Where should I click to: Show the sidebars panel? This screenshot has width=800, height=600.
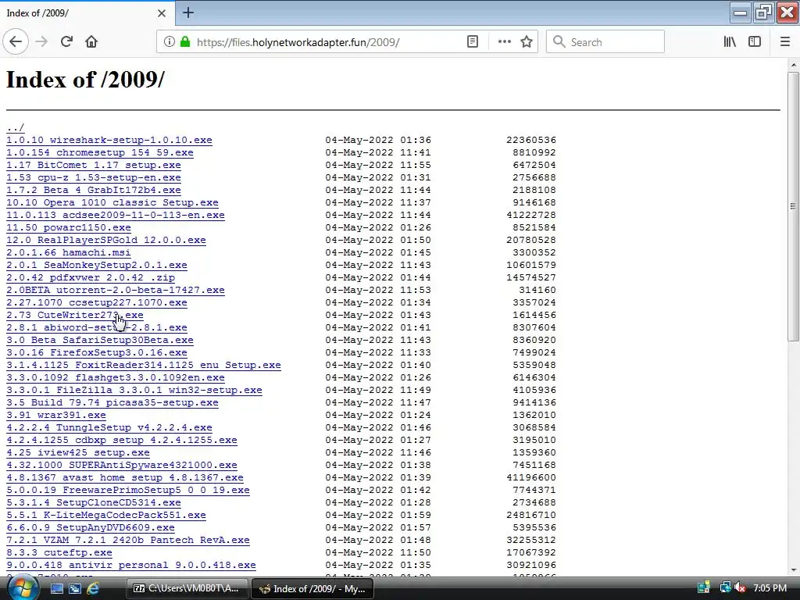click(755, 42)
